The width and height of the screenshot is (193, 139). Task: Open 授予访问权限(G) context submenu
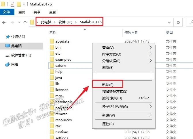[124, 106]
